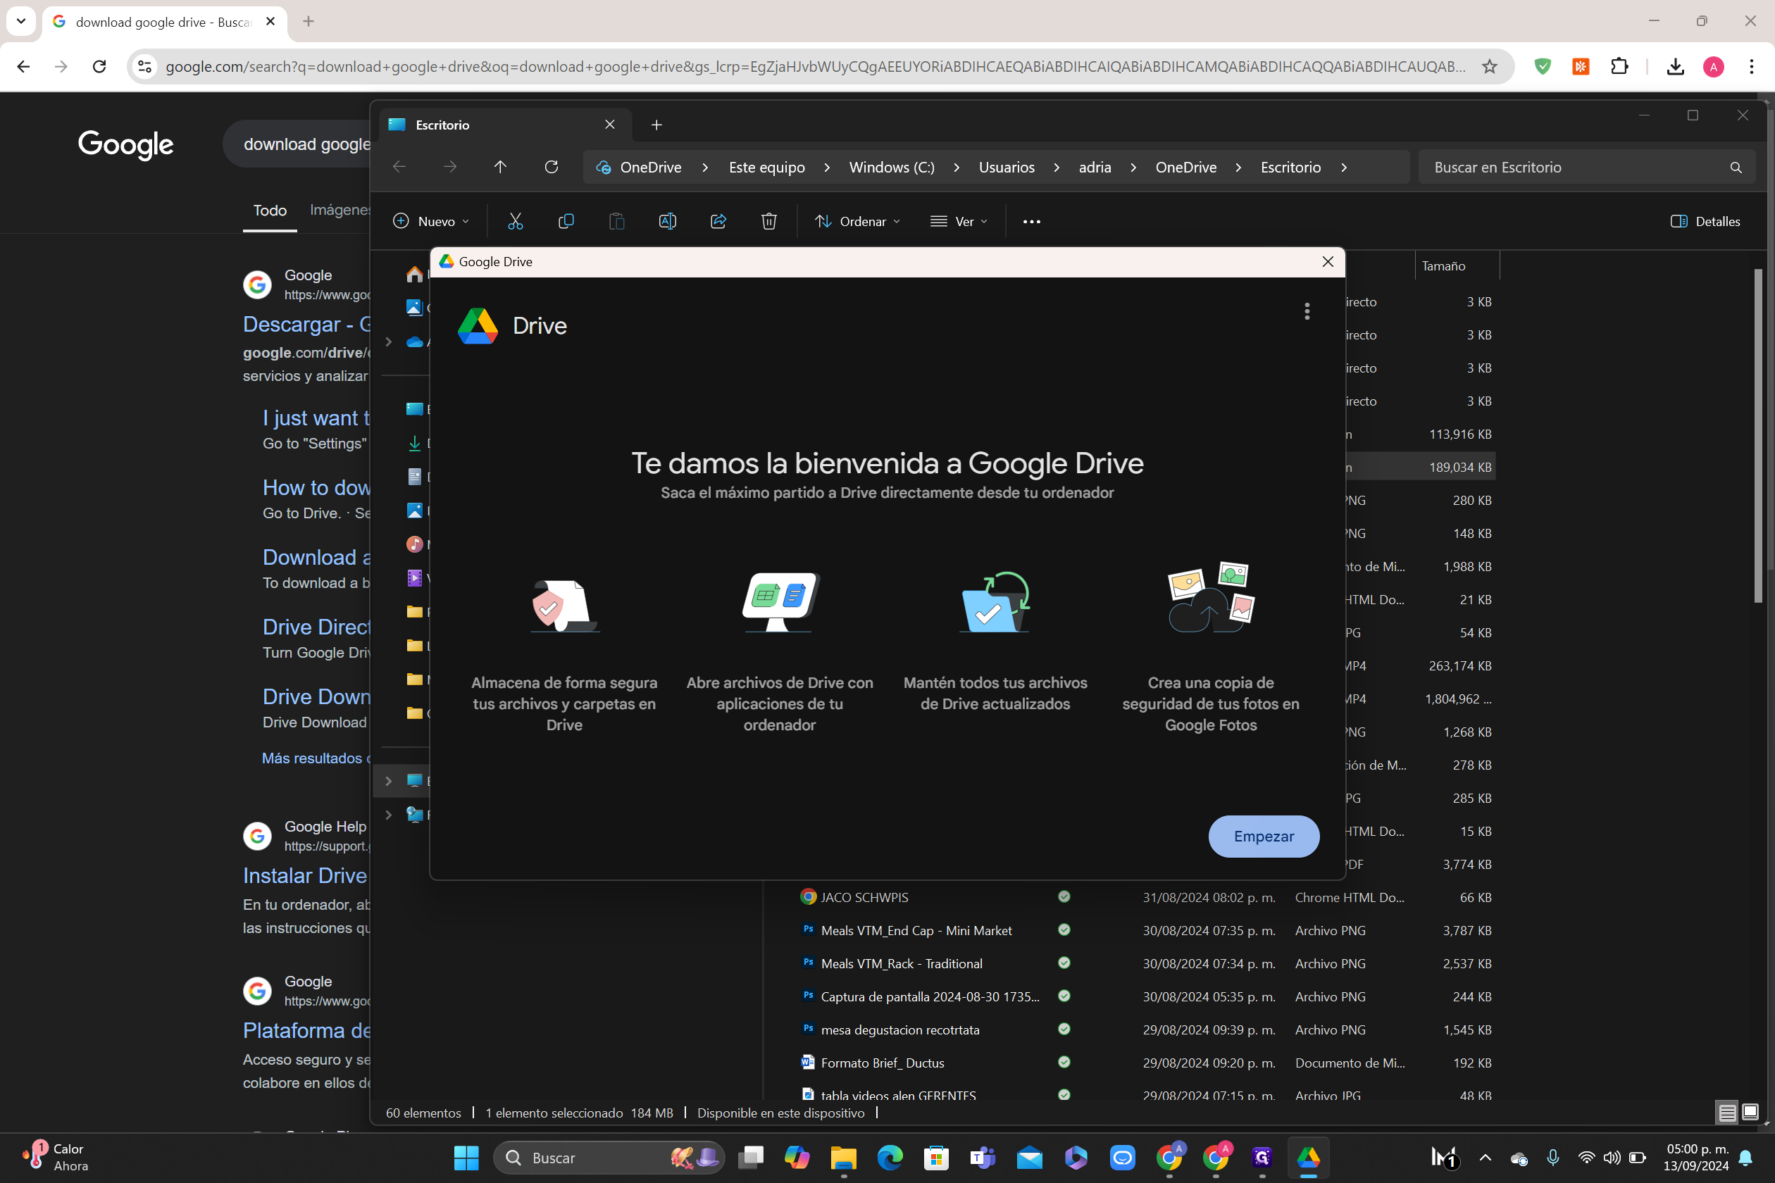
Task: Open the Nuevo dropdown in File Explorer
Action: point(431,221)
